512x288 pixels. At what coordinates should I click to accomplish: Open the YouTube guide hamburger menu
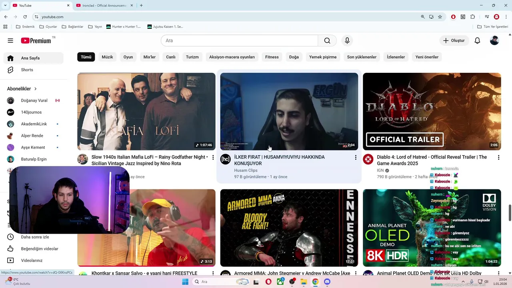coord(10,40)
